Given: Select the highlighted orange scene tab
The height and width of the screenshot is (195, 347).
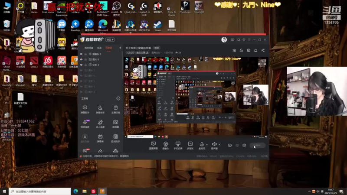Looking at the screenshot, I should pos(109,48).
